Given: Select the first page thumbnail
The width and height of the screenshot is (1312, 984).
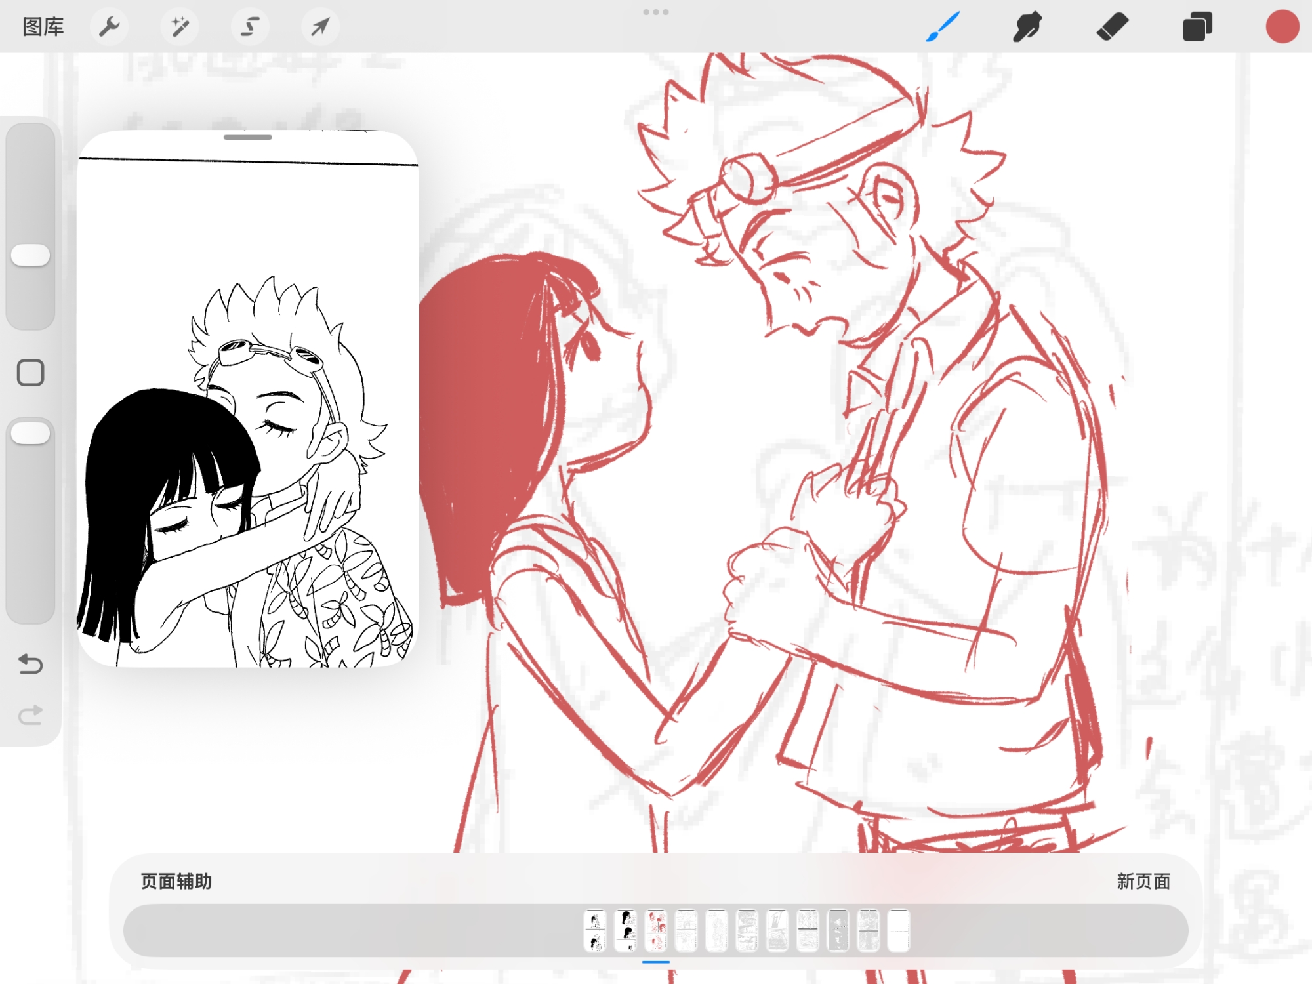Looking at the screenshot, I should click(x=595, y=930).
